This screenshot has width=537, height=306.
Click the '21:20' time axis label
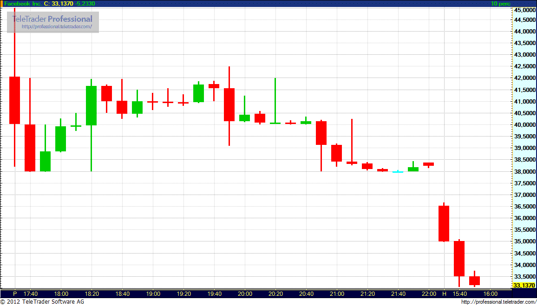(x=367, y=293)
